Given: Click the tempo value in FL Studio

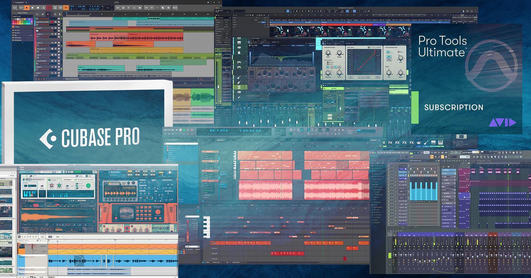Looking at the screenshot, I should point(426,153).
